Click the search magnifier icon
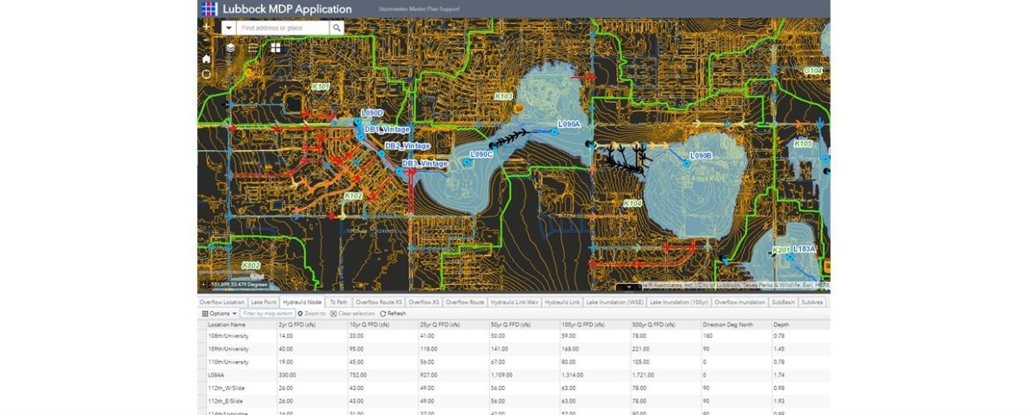Viewport: 1027px width, 415px height. coord(336,28)
